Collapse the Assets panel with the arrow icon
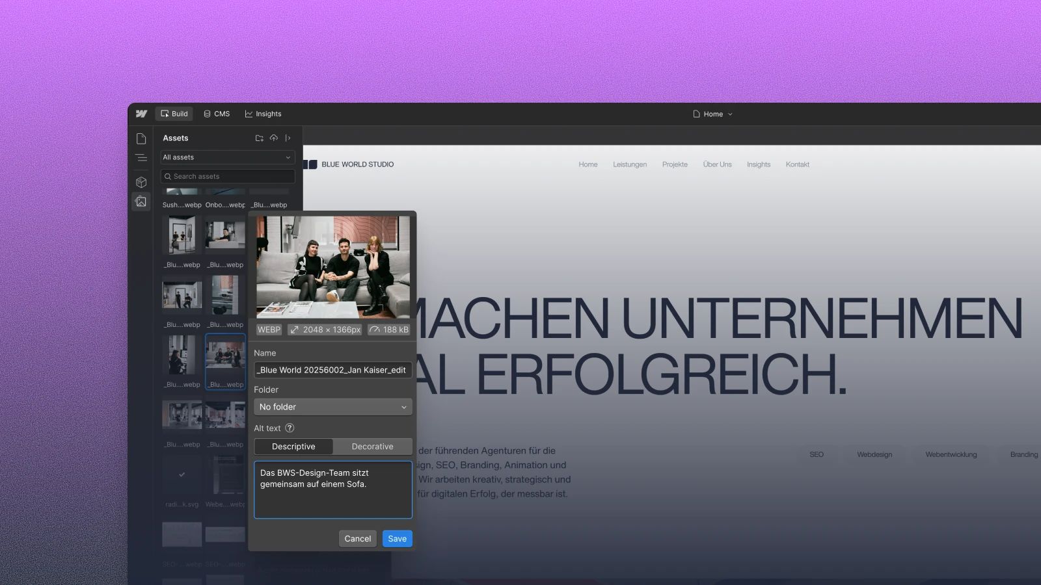 click(x=288, y=138)
